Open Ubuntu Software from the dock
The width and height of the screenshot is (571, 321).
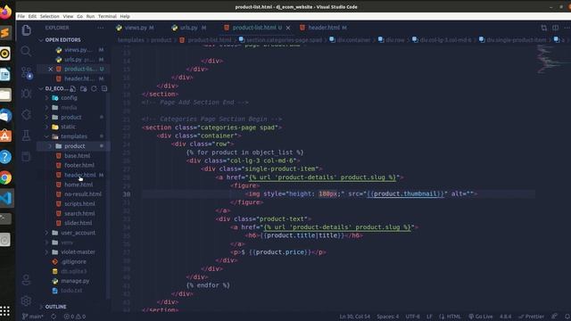[5, 136]
